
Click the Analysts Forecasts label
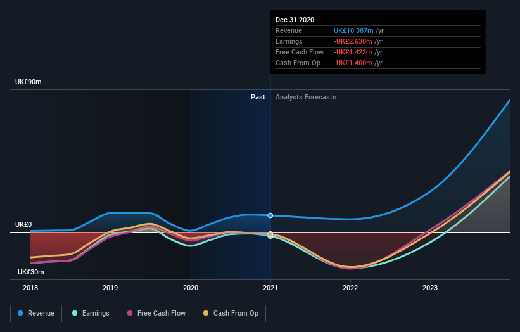[x=306, y=97]
